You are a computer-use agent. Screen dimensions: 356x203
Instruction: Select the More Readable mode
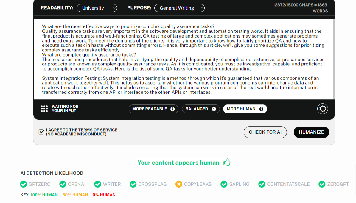point(150,109)
